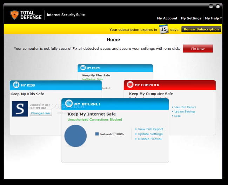Minimize the Total Defense window
The image size is (228, 185).
coord(211,6)
